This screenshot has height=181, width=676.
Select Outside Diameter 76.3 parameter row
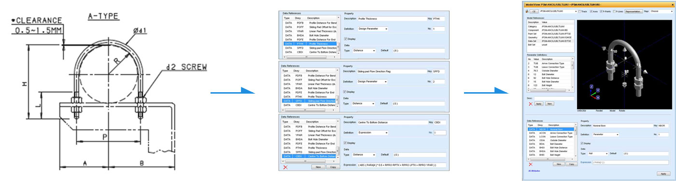[x=549, y=70]
